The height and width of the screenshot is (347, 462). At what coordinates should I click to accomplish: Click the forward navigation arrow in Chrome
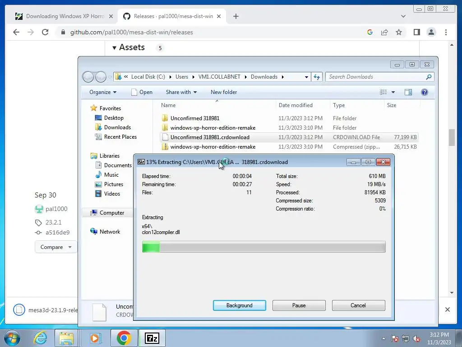click(x=31, y=32)
